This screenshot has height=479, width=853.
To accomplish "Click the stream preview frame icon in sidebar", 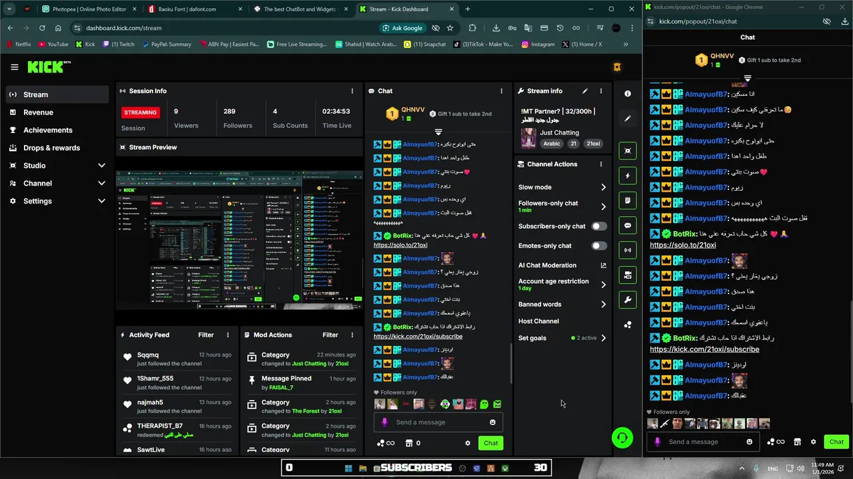I will 628,151.
